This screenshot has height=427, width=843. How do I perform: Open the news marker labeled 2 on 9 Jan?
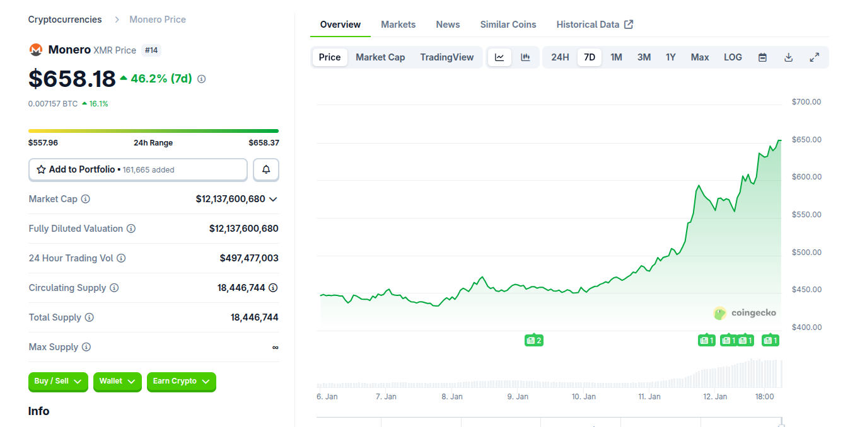tap(533, 341)
